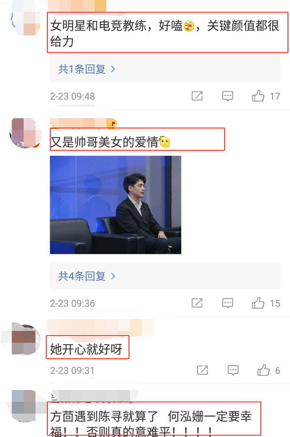Open the first commenter's avatar
The height and width of the screenshot is (437, 290).
[x=25, y=18]
